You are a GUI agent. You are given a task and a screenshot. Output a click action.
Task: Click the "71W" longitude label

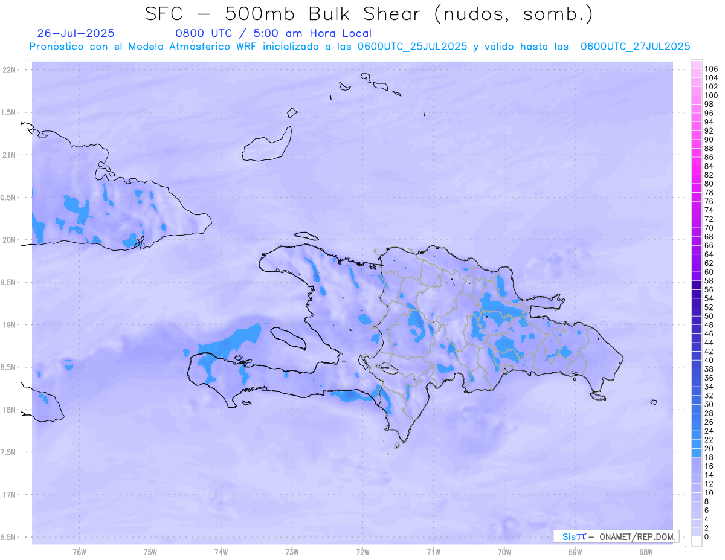click(433, 552)
